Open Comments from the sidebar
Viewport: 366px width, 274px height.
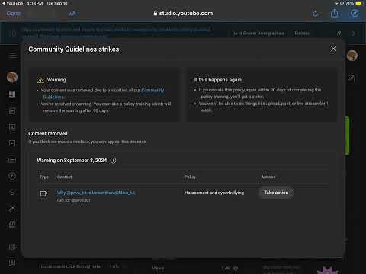(x=12, y=143)
